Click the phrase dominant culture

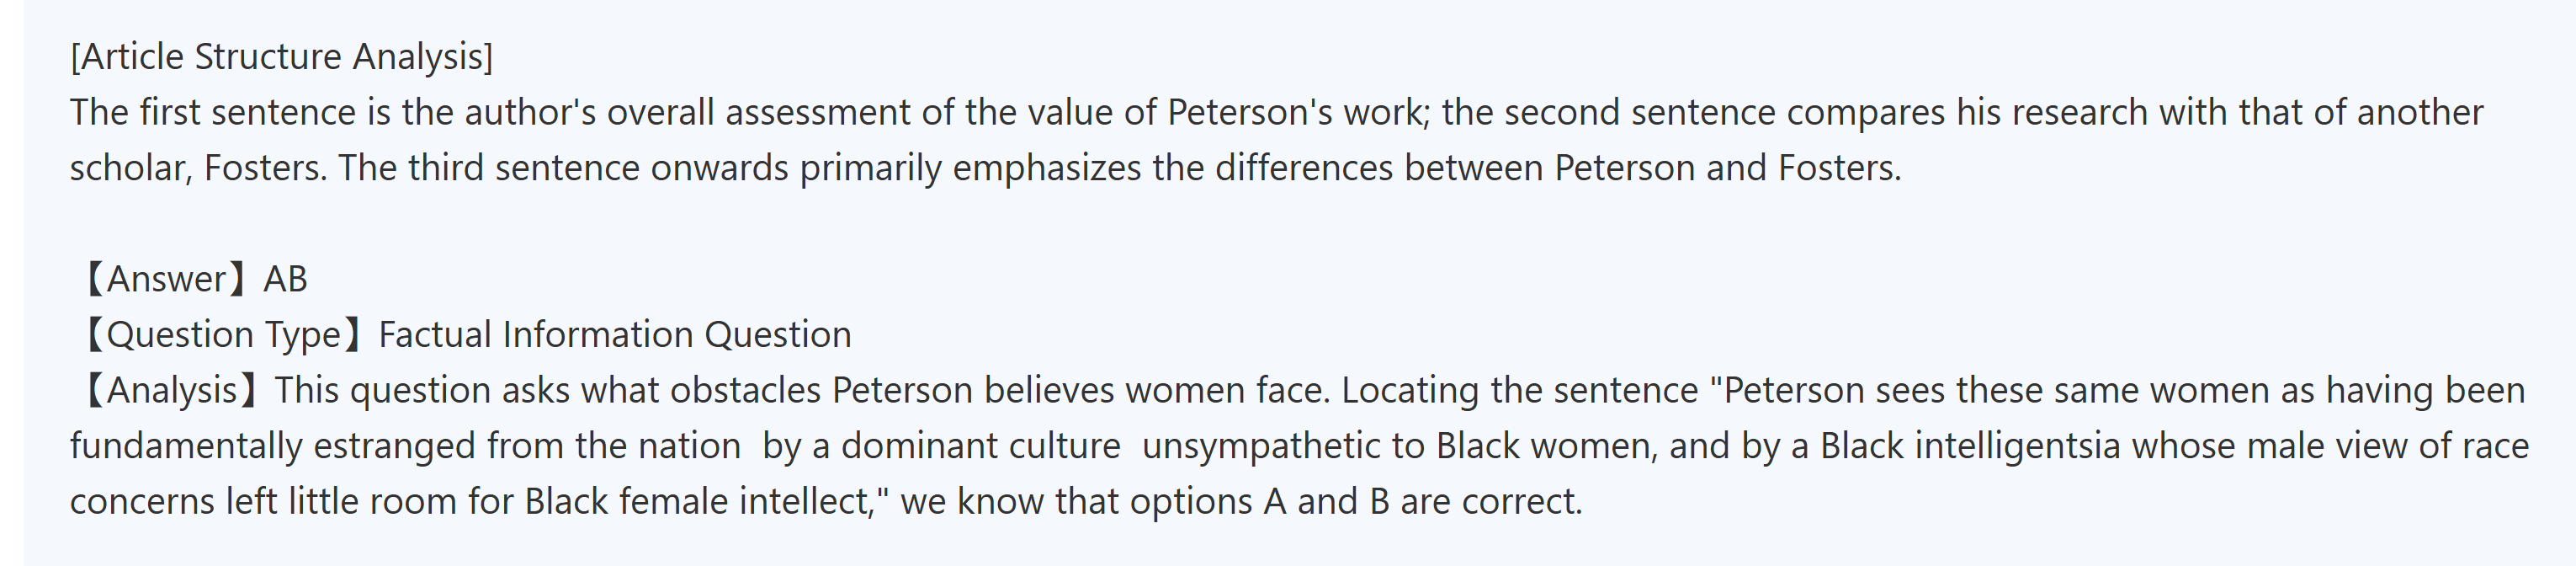click(981, 446)
